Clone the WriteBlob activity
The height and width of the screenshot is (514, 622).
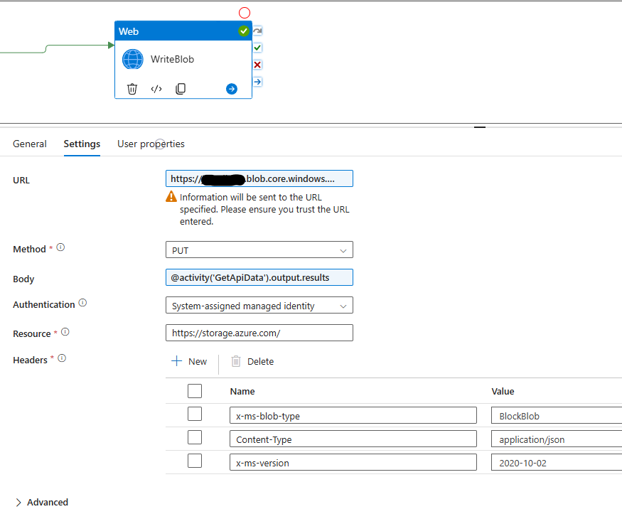180,88
